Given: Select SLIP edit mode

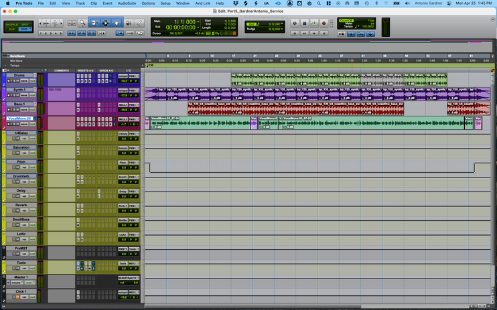Looking at the screenshot, I should click(x=12, y=29).
